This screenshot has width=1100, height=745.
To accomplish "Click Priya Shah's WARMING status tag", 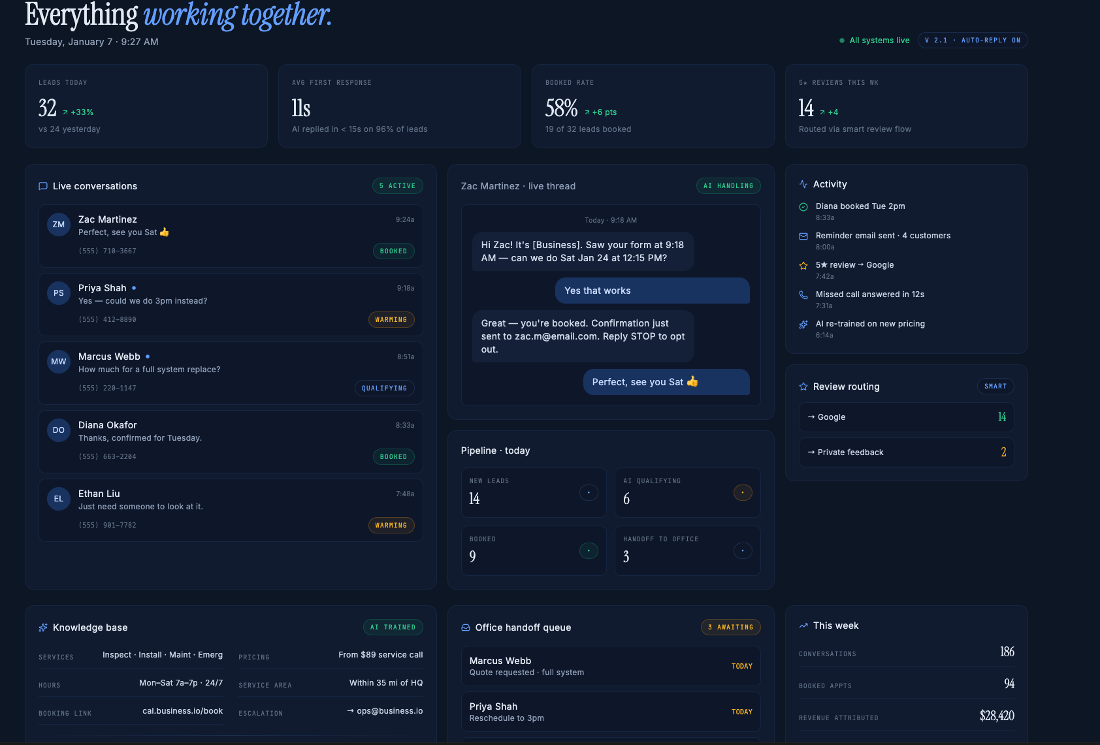I will pos(391,320).
